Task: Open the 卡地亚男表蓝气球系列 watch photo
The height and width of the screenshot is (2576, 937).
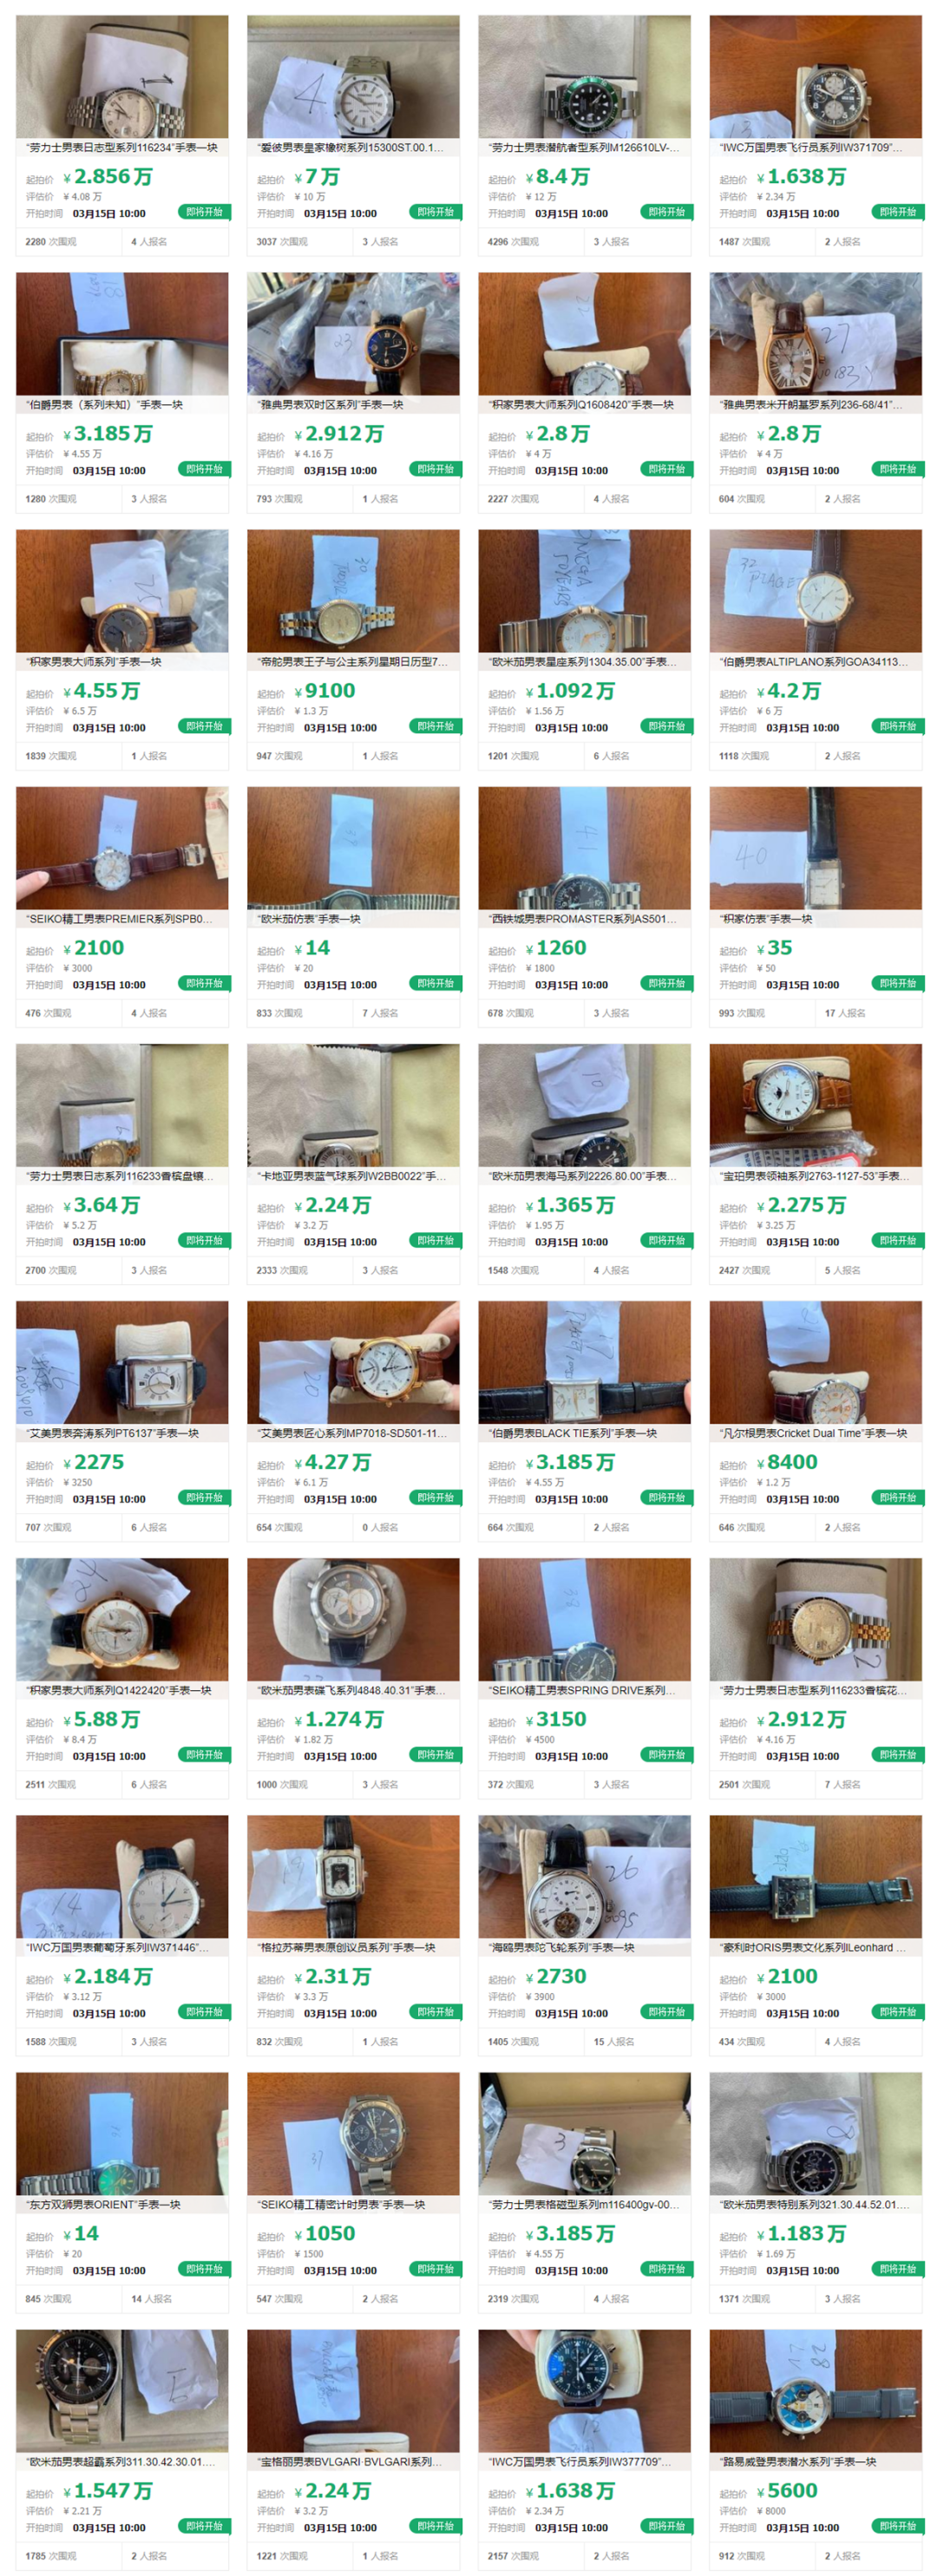Action: pyautogui.click(x=353, y=1105)
